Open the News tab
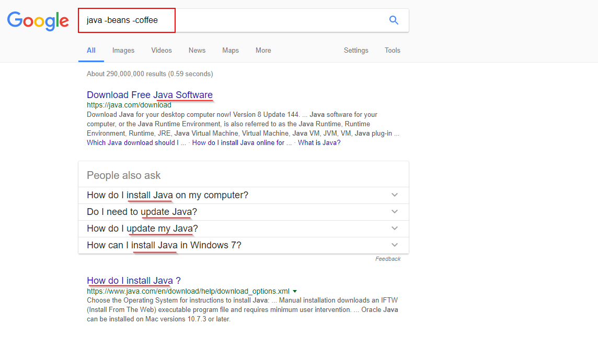The image size is (598, 337). pyautogui.click(x=197, y=50)
